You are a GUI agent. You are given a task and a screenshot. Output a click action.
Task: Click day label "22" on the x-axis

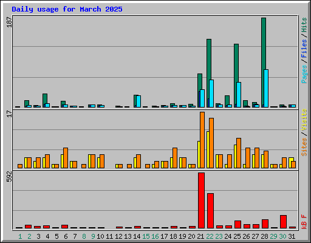(210, 236)
